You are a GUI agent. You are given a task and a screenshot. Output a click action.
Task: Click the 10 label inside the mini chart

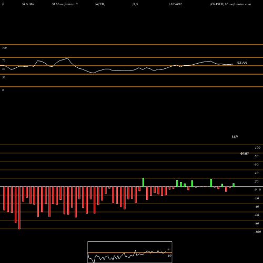coord(169,256)
